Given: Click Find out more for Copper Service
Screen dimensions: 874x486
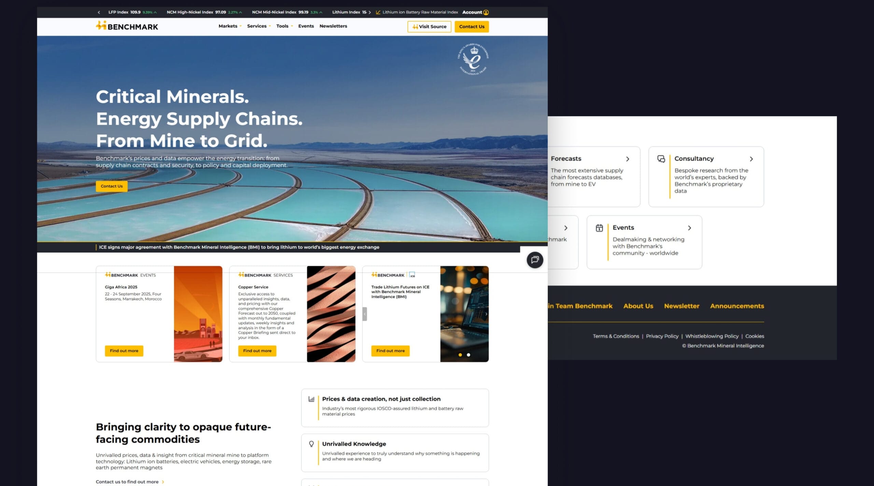Looking at the screenshot, I should (257, 351).
